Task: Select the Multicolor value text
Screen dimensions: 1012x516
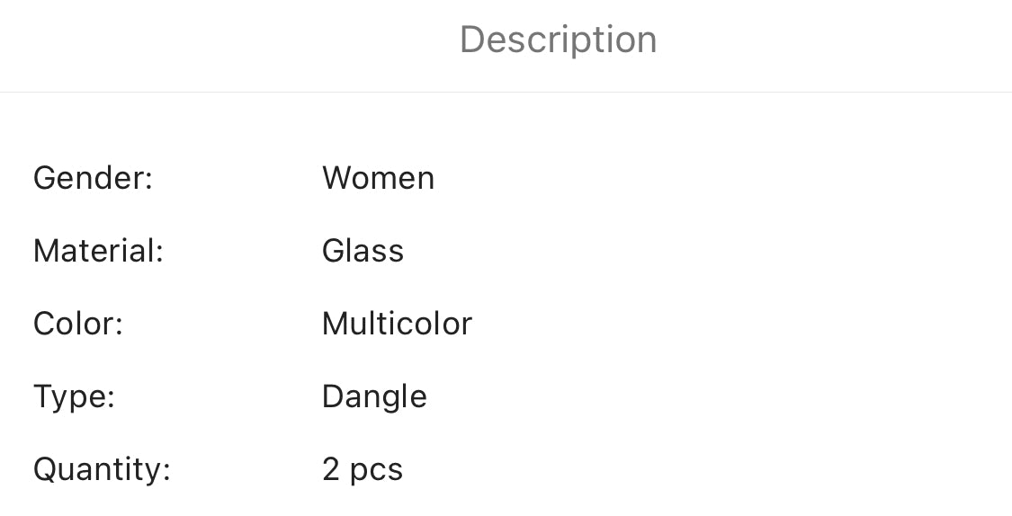Action: click(x=397, y=324)
